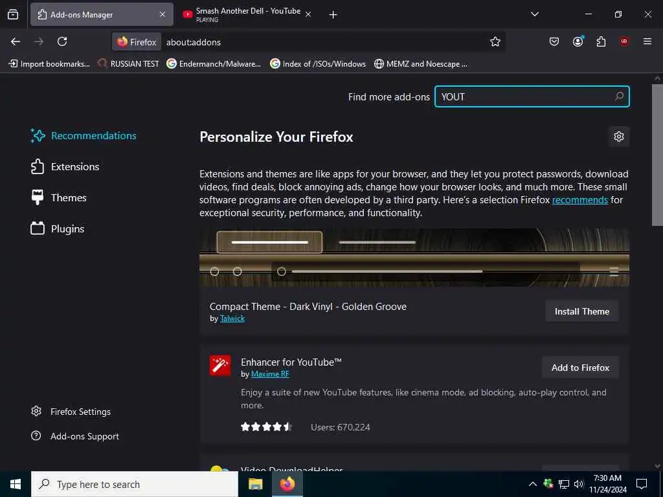Switch to the Add-ons Manager tab
Screen dimensions: 663x497
coord(102,14)
